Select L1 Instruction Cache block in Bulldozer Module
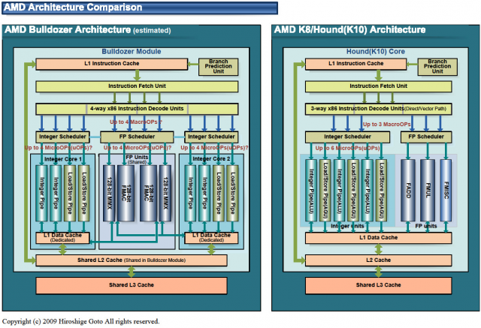The width and height of the screenshot is (481, 328). click(x=112, y=64)
